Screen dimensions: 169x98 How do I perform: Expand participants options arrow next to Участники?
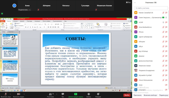[x=57, y=94]
